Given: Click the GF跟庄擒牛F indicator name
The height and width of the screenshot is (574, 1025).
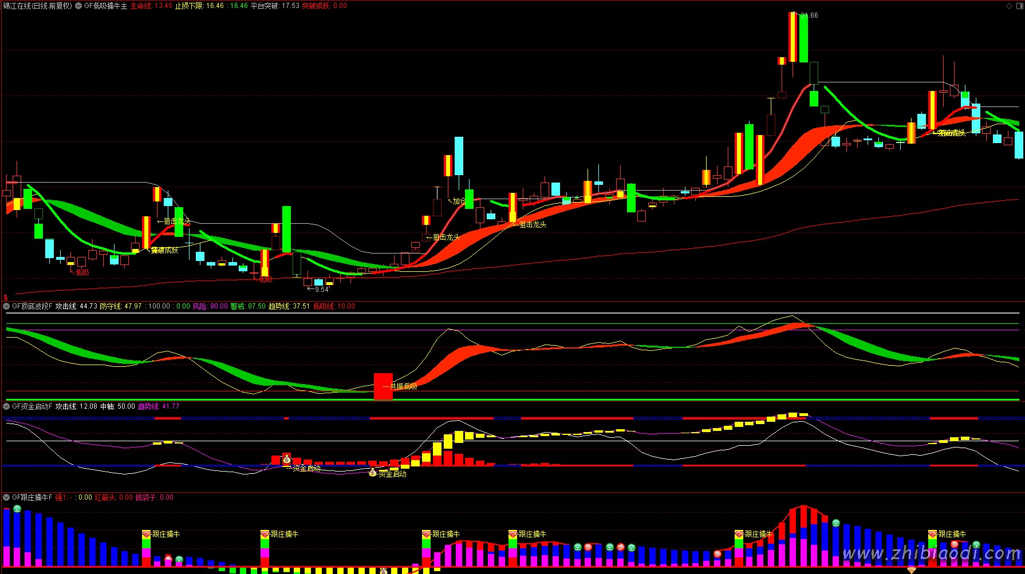Looking at the screenshot, I should pyautogui.click(x=32, y=497).
